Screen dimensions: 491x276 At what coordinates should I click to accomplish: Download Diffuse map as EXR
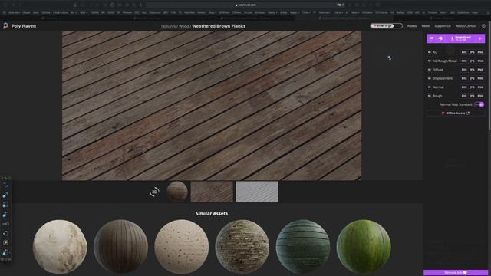point(463,70)
